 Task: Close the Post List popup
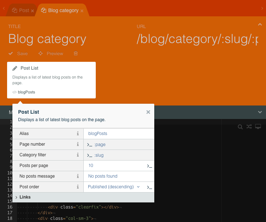click(x=148, y=112)
